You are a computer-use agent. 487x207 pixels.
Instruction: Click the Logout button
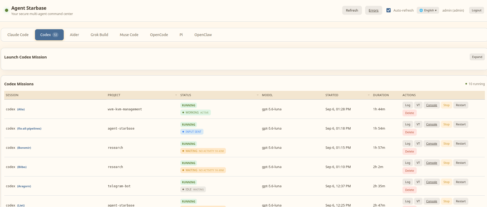coord(476,10)
